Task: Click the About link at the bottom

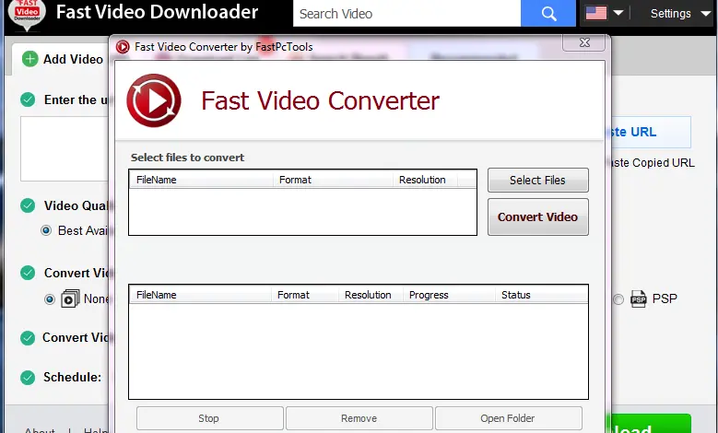Action: pyautogui.click(x=40, y=430)
